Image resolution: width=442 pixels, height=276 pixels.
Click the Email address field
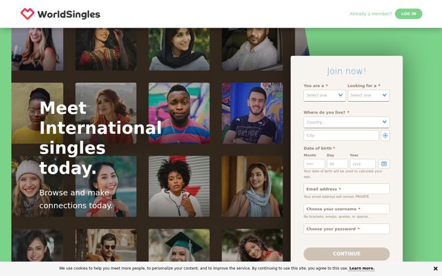coord(346,189)
